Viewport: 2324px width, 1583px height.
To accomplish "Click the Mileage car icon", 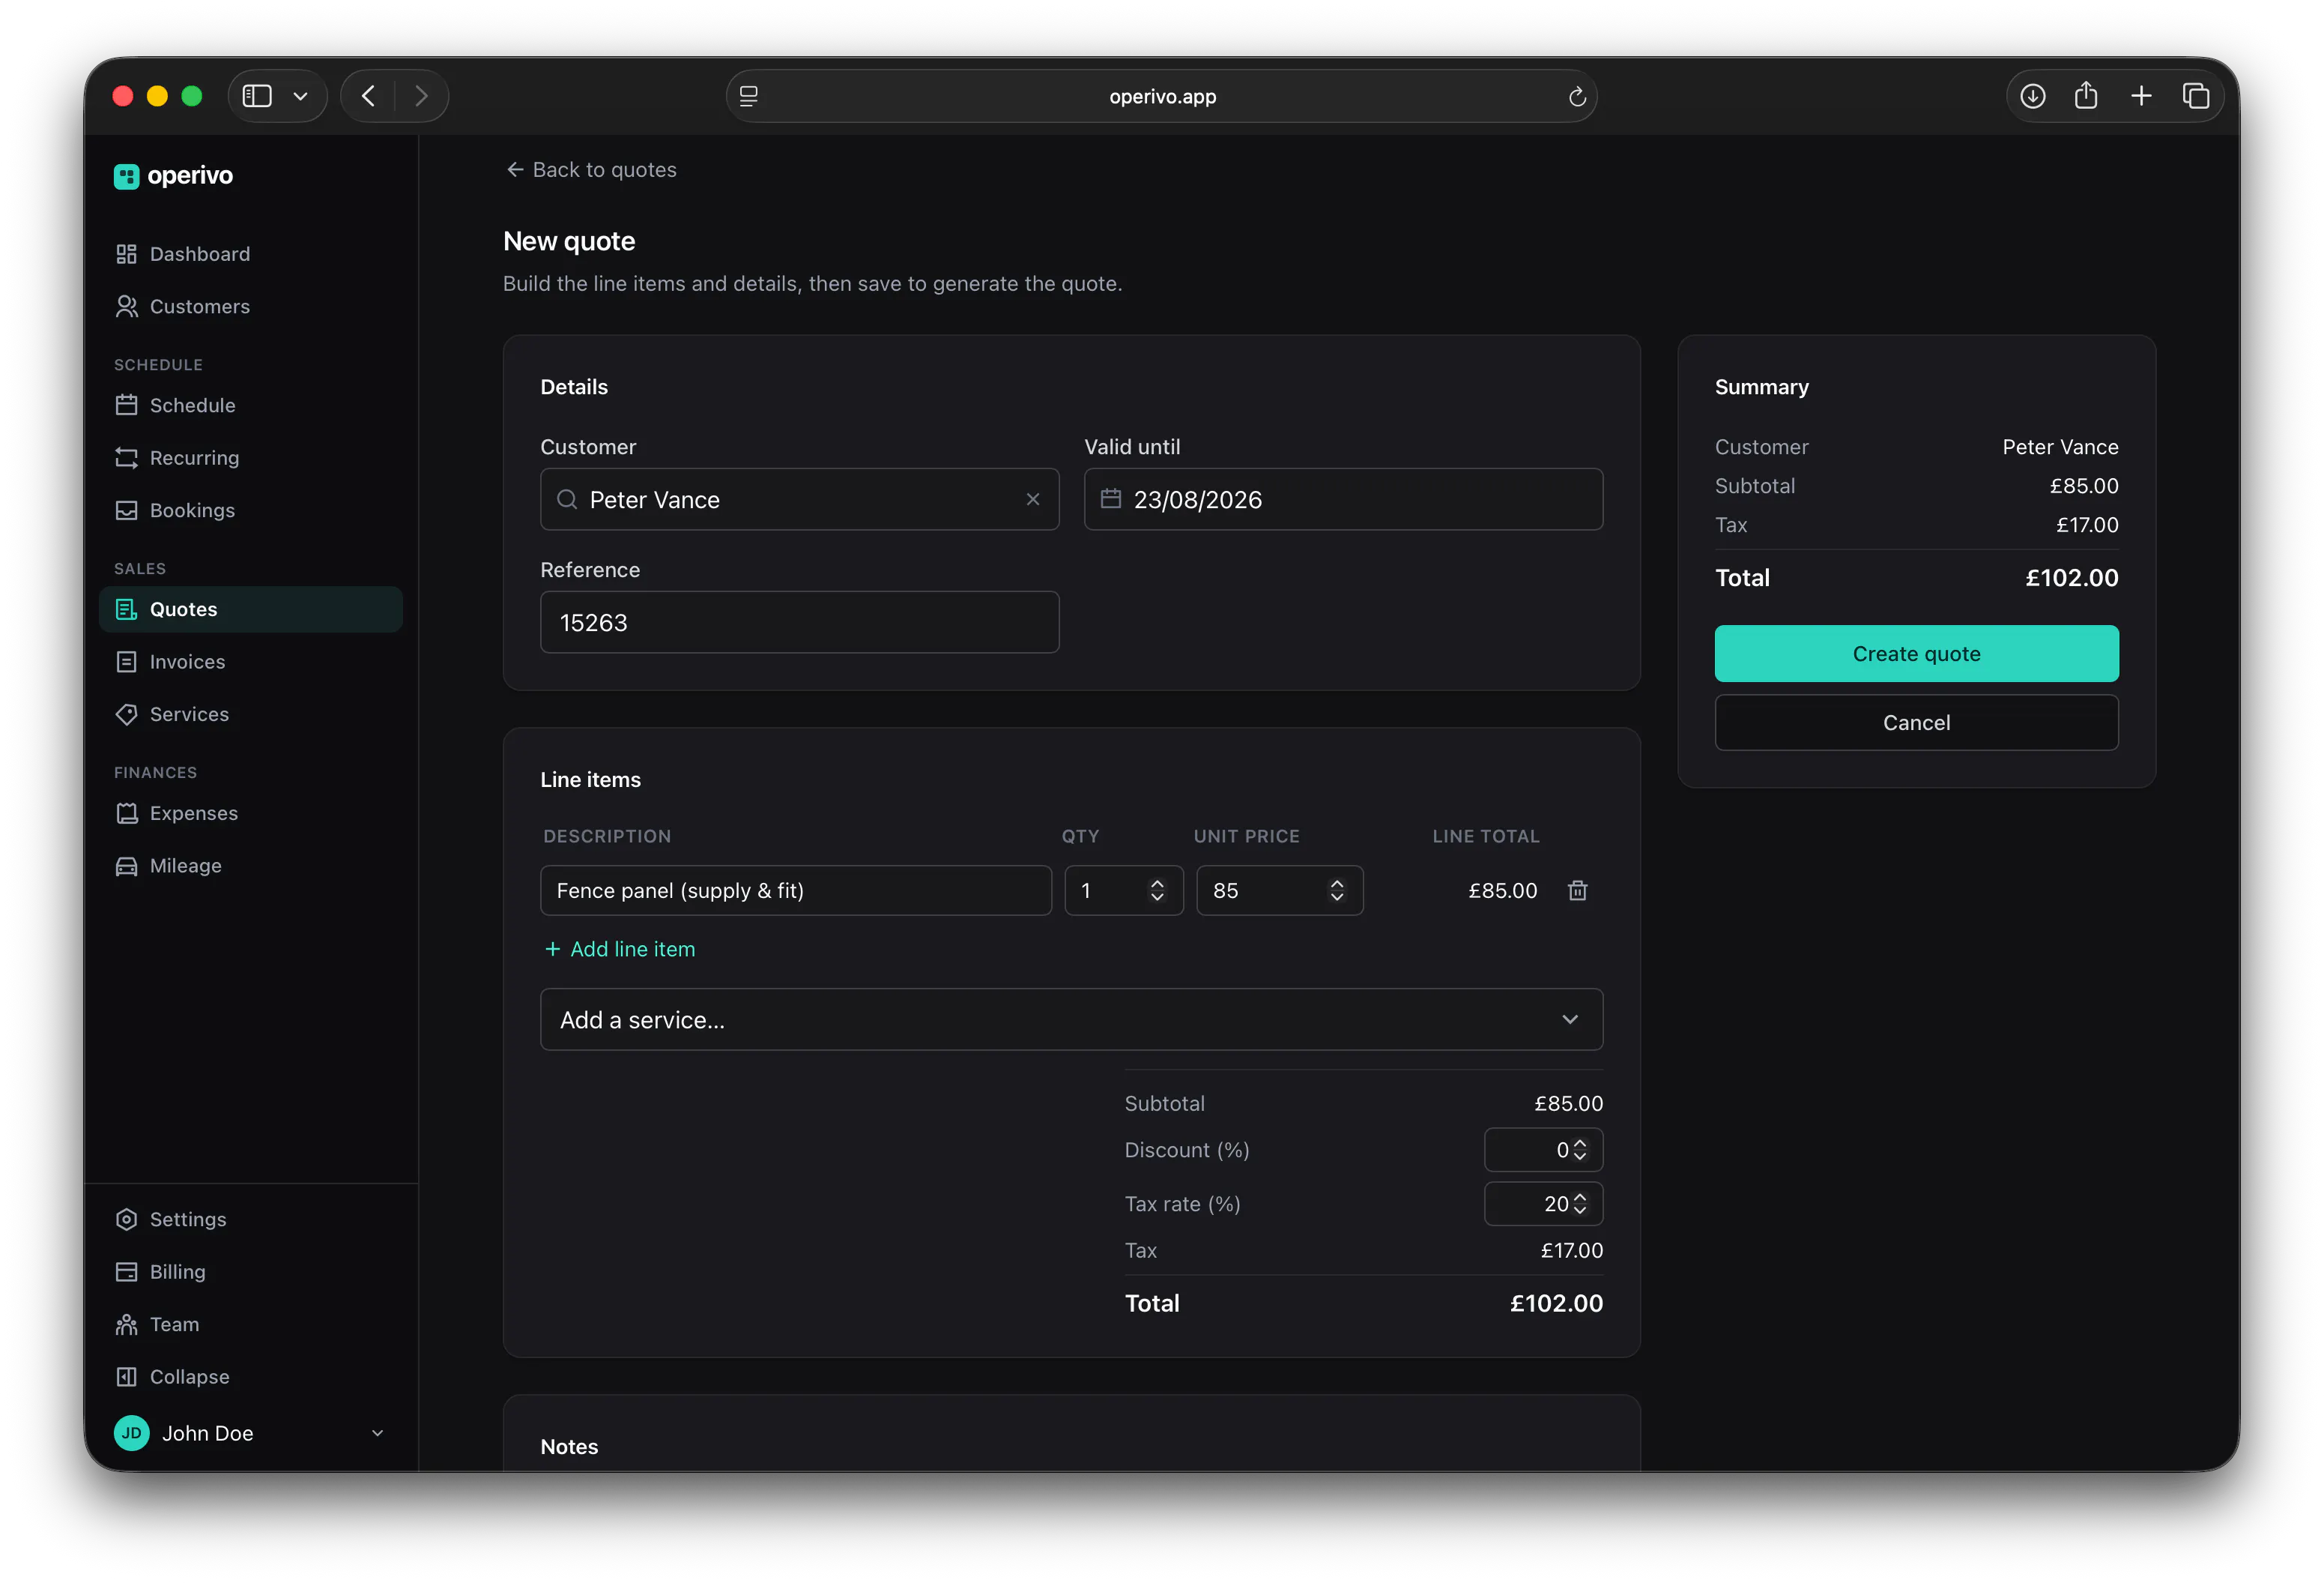I will tap(126, 866).
